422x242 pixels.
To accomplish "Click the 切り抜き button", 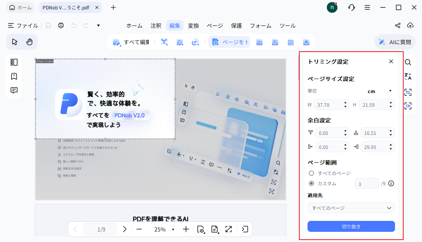I will pyautogui.click(x=351, y=226).
